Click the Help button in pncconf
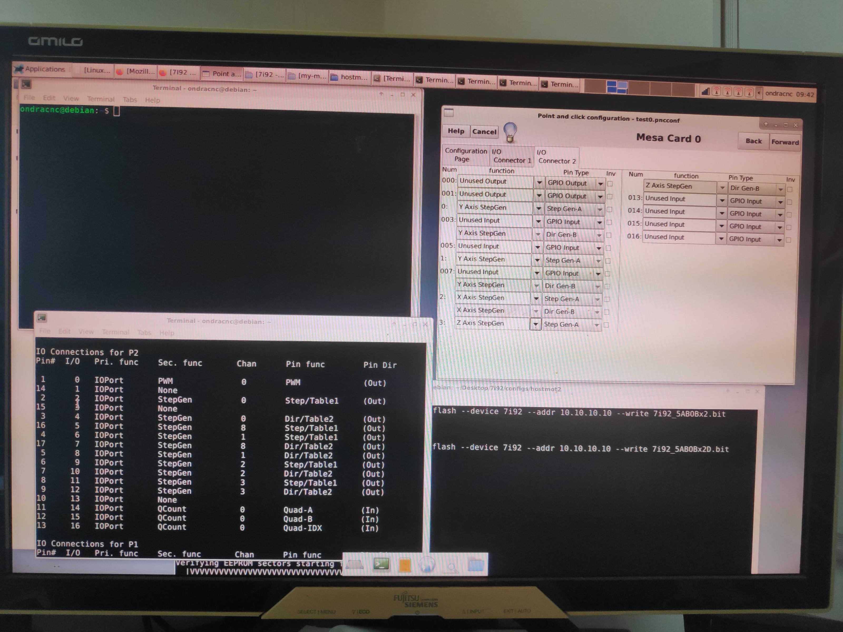The width and height of the screenshot is (843, 632). 456,131
